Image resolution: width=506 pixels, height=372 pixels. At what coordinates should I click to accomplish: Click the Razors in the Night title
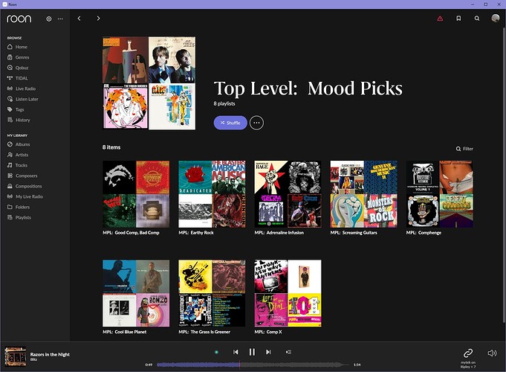point(50,354)
